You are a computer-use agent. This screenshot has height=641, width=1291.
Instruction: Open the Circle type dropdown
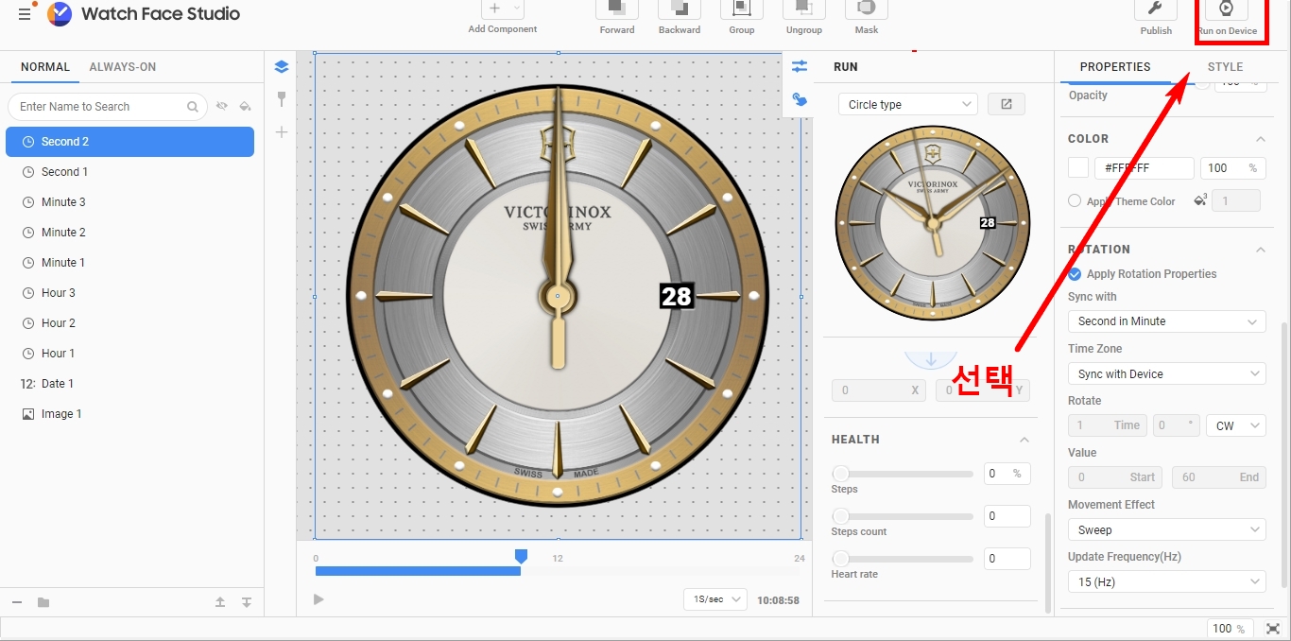coord(908,104)
